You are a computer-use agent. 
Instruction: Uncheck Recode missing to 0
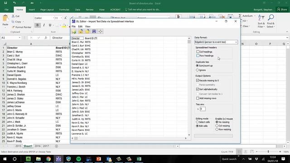coord(198,81)
